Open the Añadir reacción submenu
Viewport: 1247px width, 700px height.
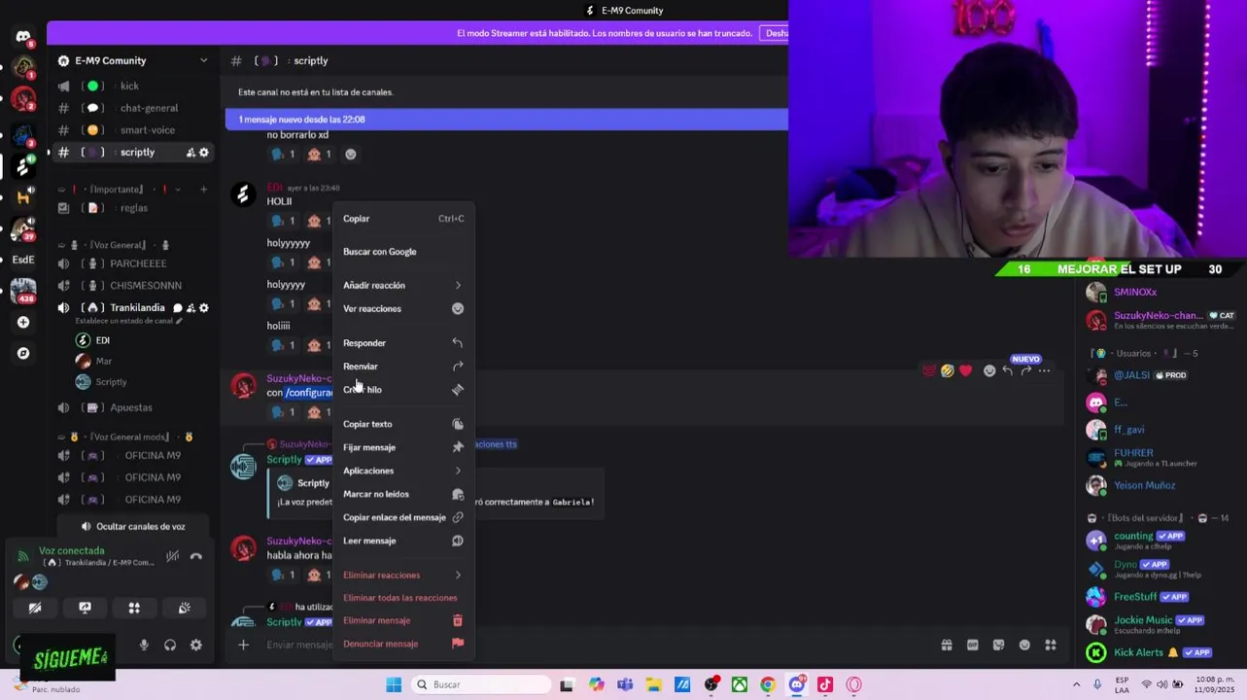[x=403, y=285]
